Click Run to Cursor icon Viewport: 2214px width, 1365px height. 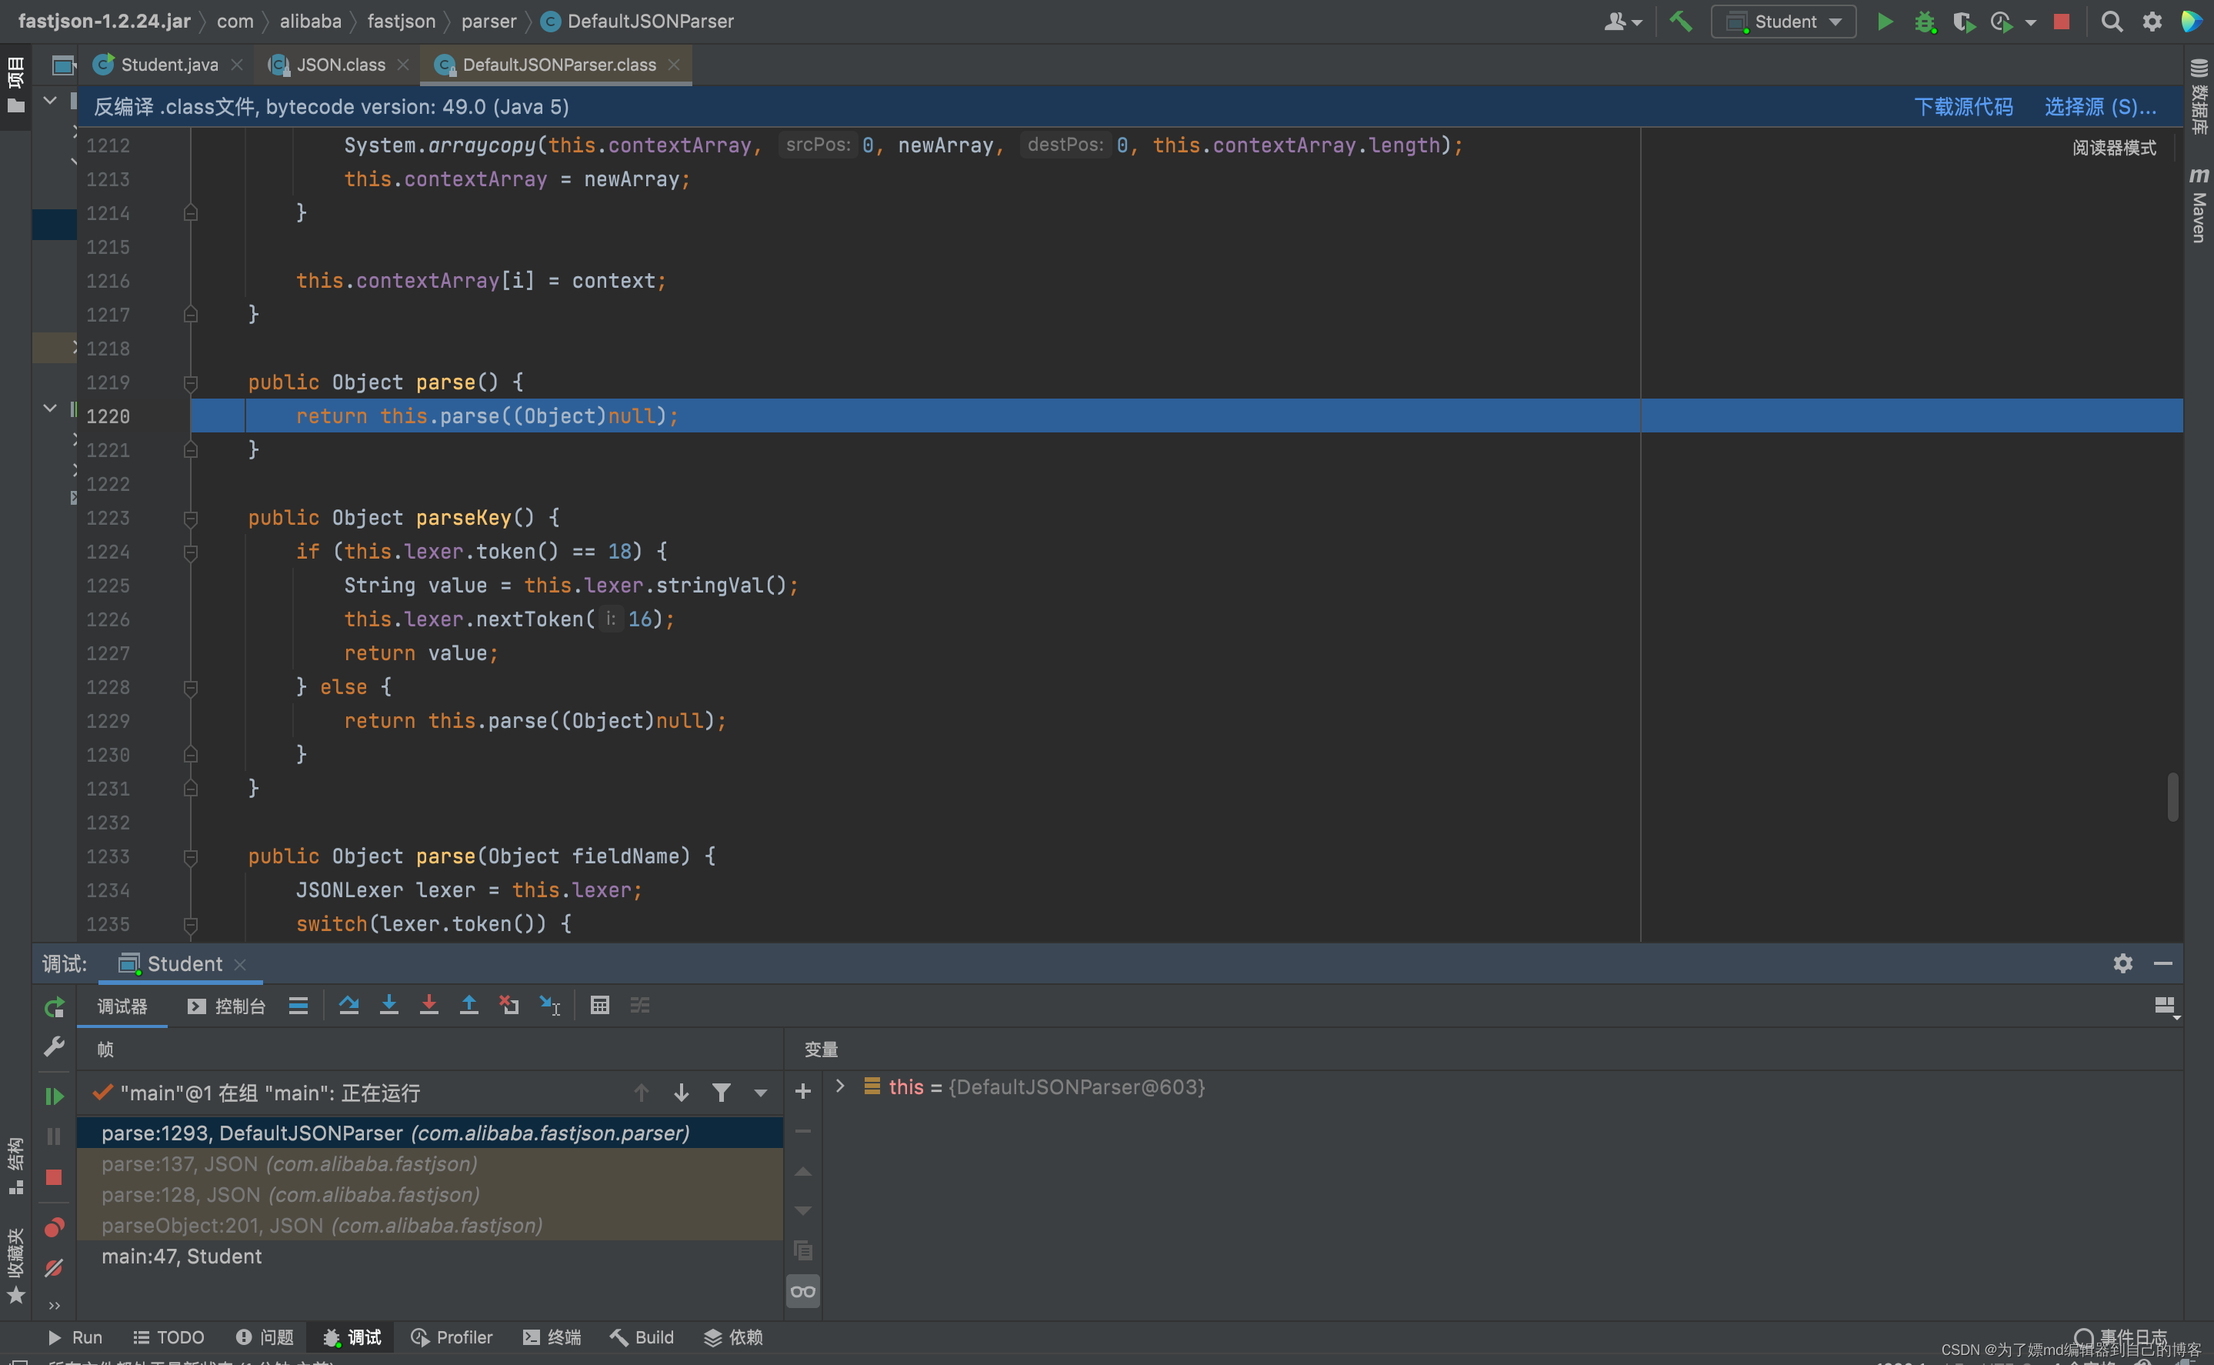click(x=550, y=1005)
